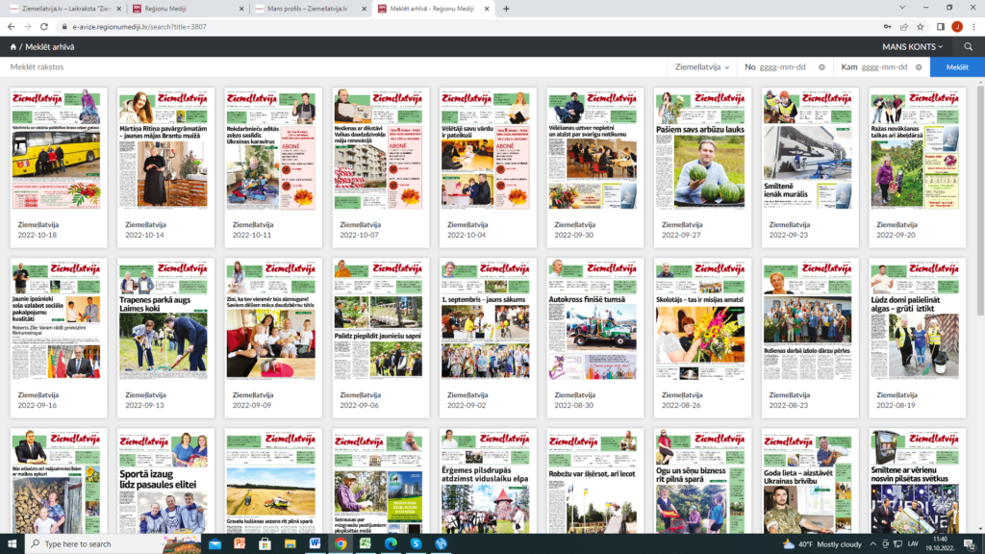Switch to the 'Reģionu Mediji' browser tab
Viewport: 985px width, 554px height.
183,9
